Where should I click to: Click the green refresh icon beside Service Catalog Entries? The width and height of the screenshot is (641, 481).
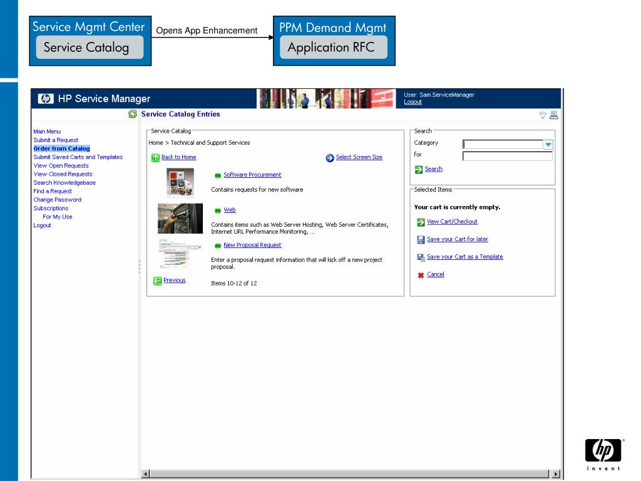tap(133, 114)
